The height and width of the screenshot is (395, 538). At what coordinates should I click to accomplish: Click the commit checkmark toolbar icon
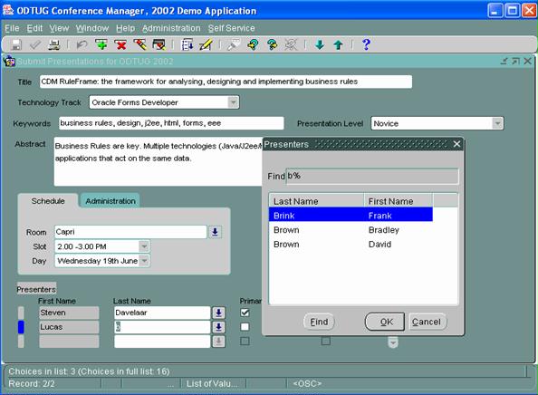(x=35, y=44)
